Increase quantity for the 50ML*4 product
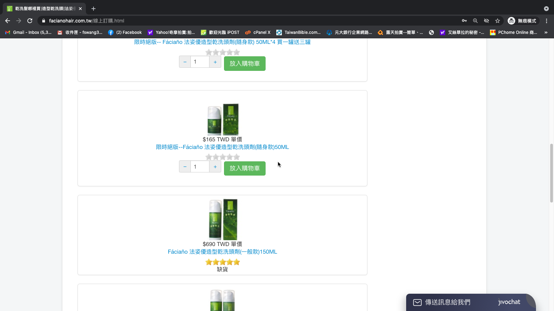The image size is (554, 311). (x=215, y=62)
